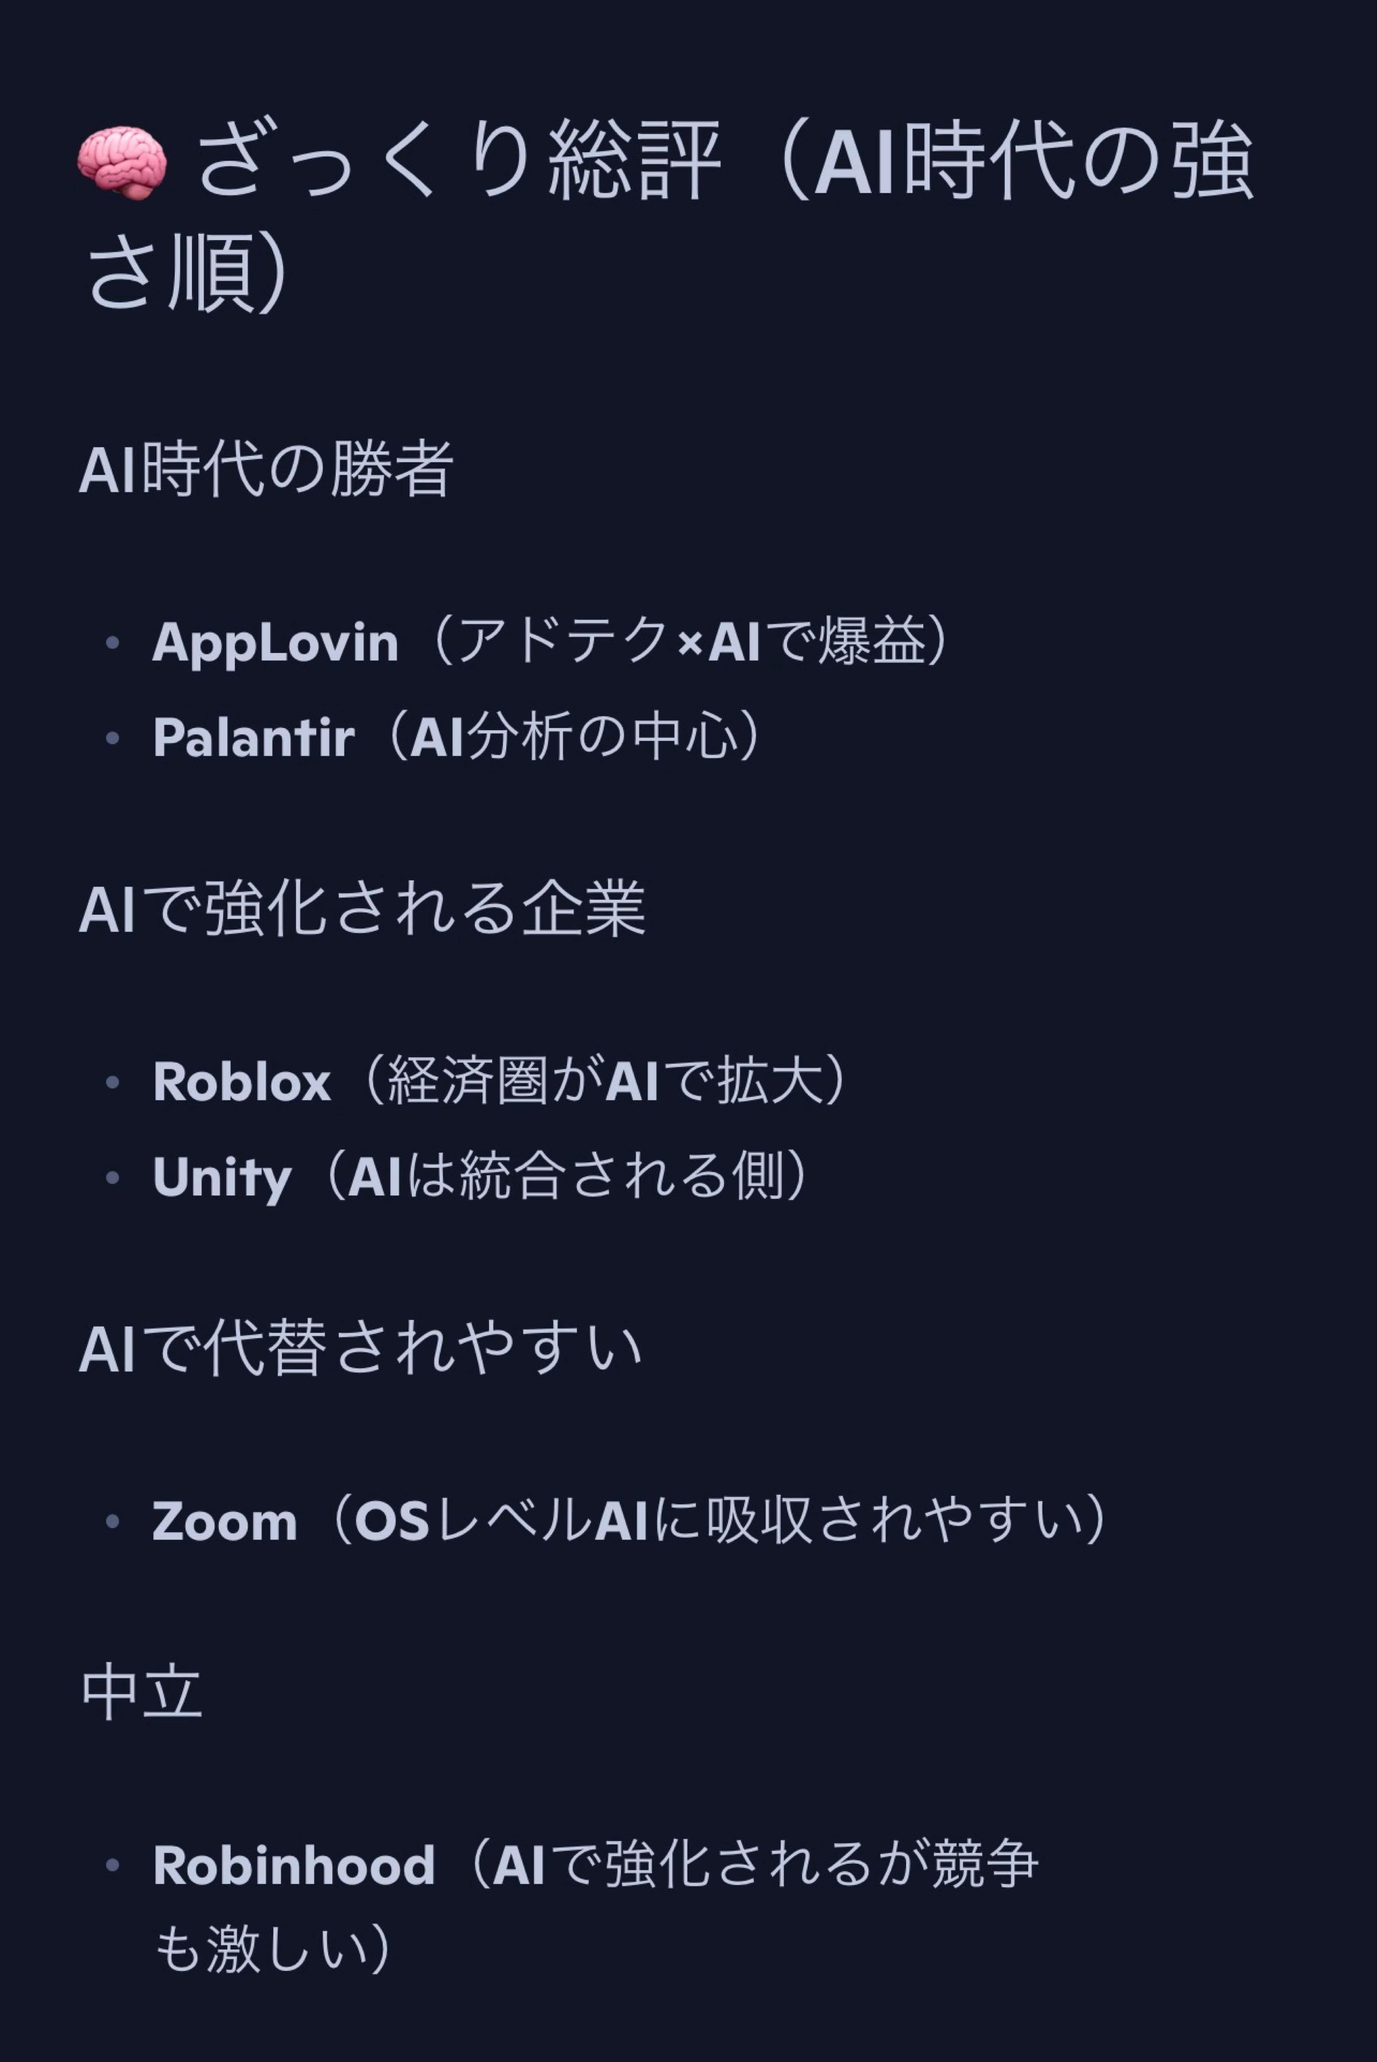Click the bold Robinhood name
The height and width of the screenshot is (2062, 1377).
294,1866
